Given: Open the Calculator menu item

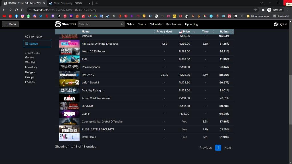Looking at the screenshot, I should [x=156, y=24].
